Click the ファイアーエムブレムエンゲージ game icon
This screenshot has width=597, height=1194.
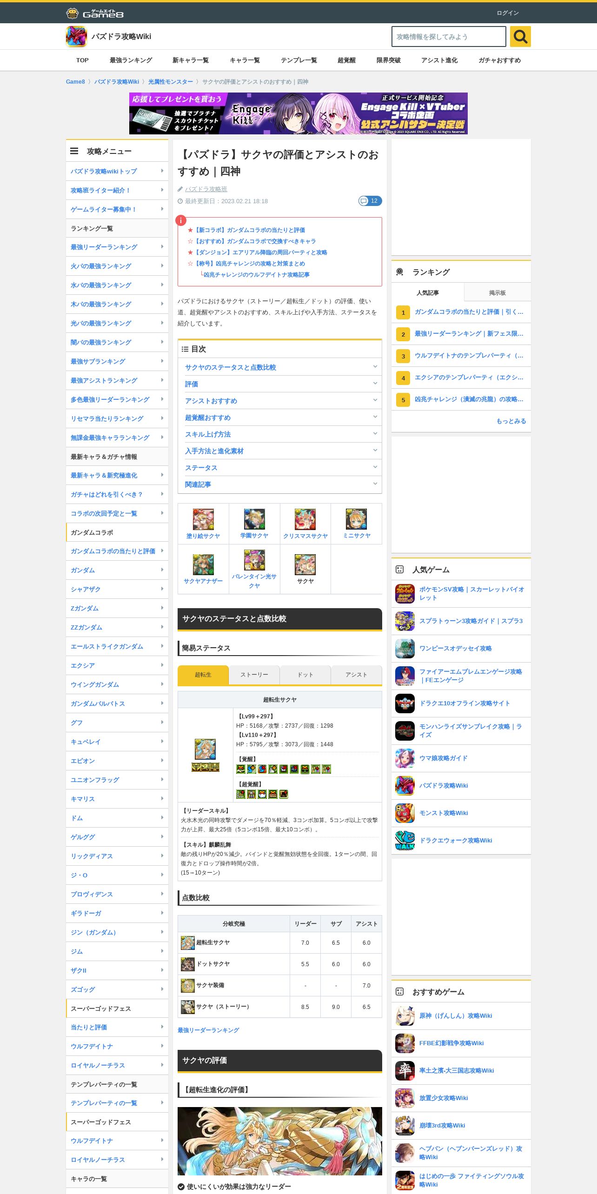point(405,676)
